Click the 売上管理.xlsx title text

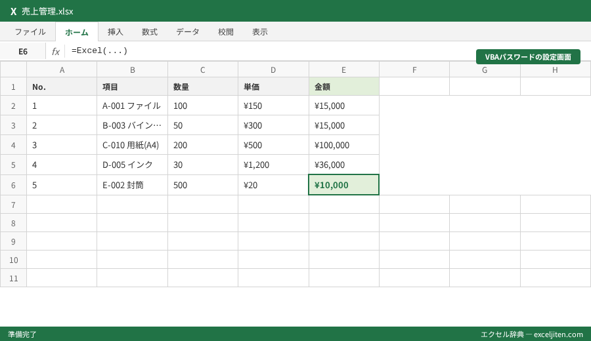tap(47, 11)
